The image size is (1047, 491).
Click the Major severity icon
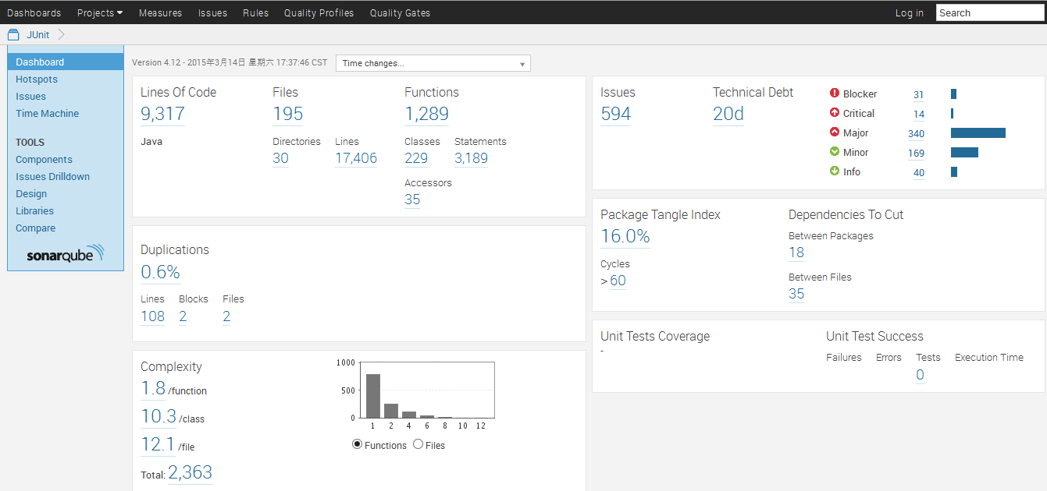(834, 132)
